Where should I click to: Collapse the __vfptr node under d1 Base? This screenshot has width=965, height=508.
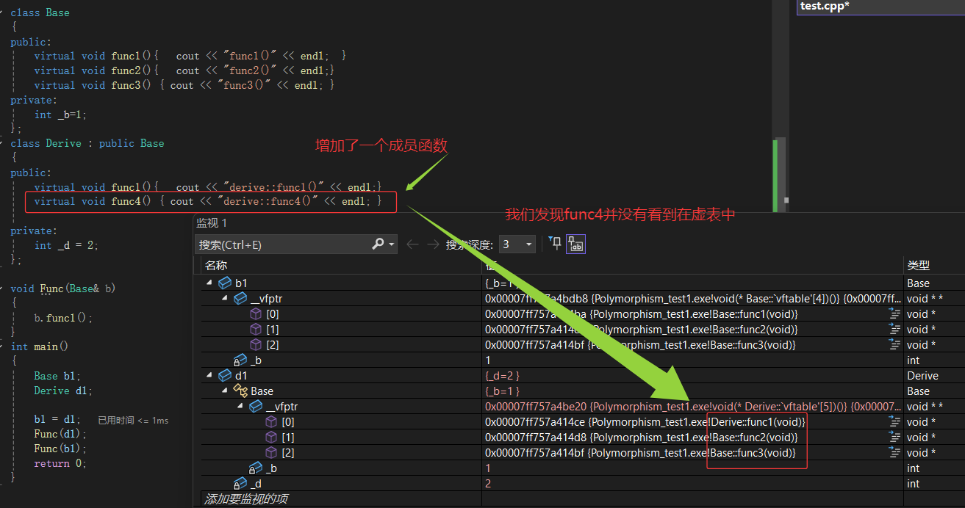[240, 406]
